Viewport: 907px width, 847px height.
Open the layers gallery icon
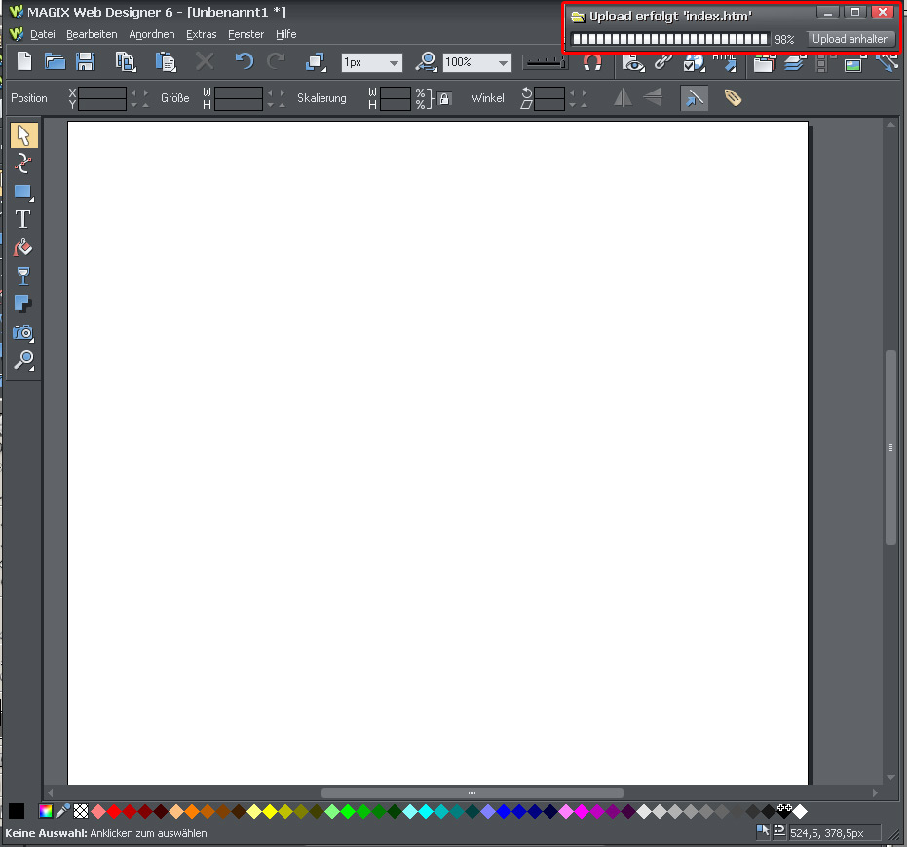pyautogui.click(x=795, y=62)
